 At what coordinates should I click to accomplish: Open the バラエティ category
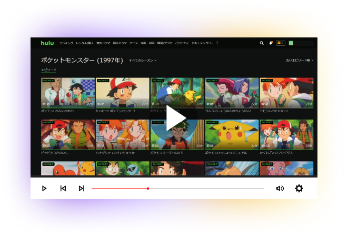pos(182,43)
